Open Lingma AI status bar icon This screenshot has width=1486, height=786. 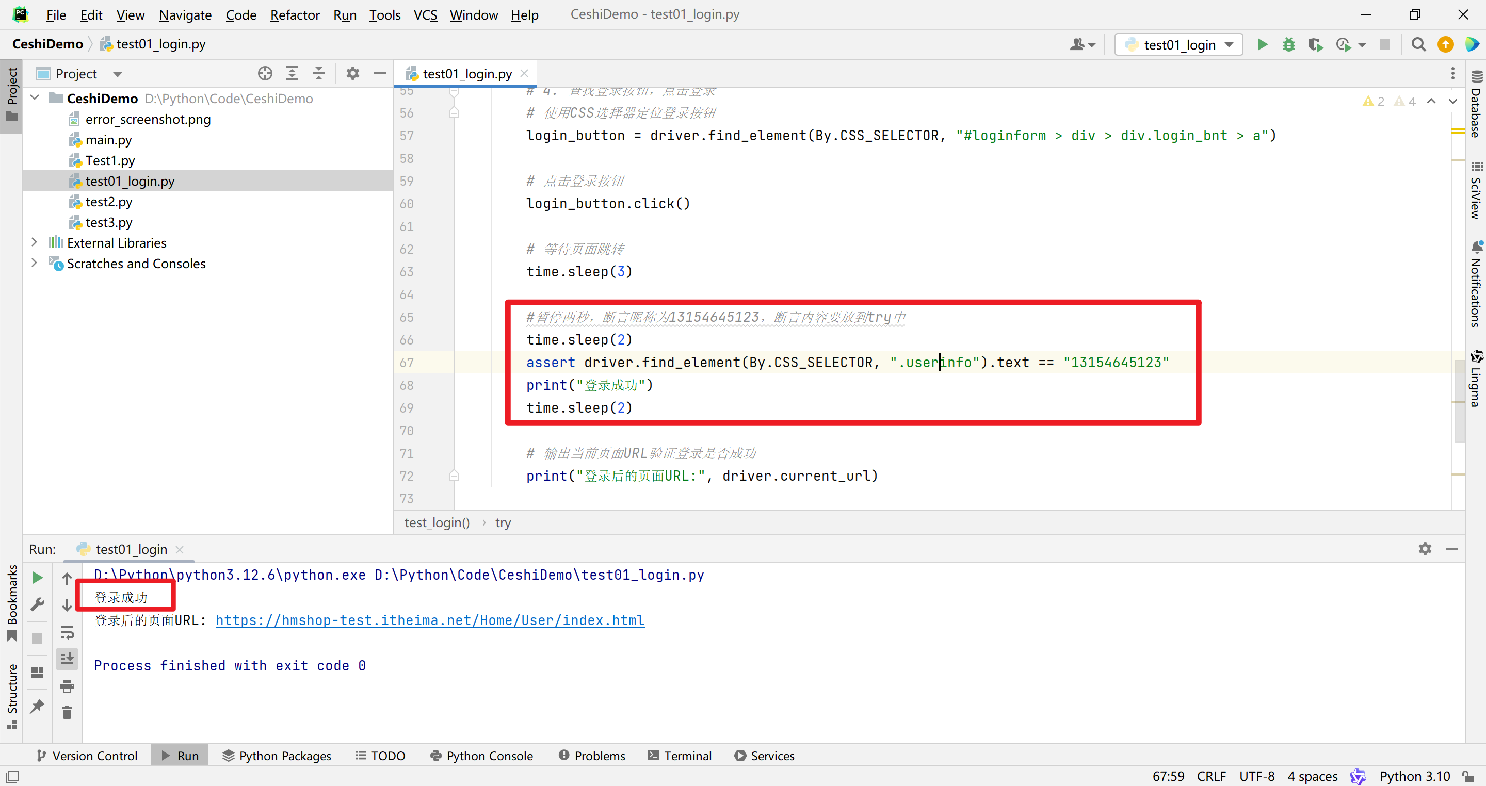click(x=1358, y=776)
